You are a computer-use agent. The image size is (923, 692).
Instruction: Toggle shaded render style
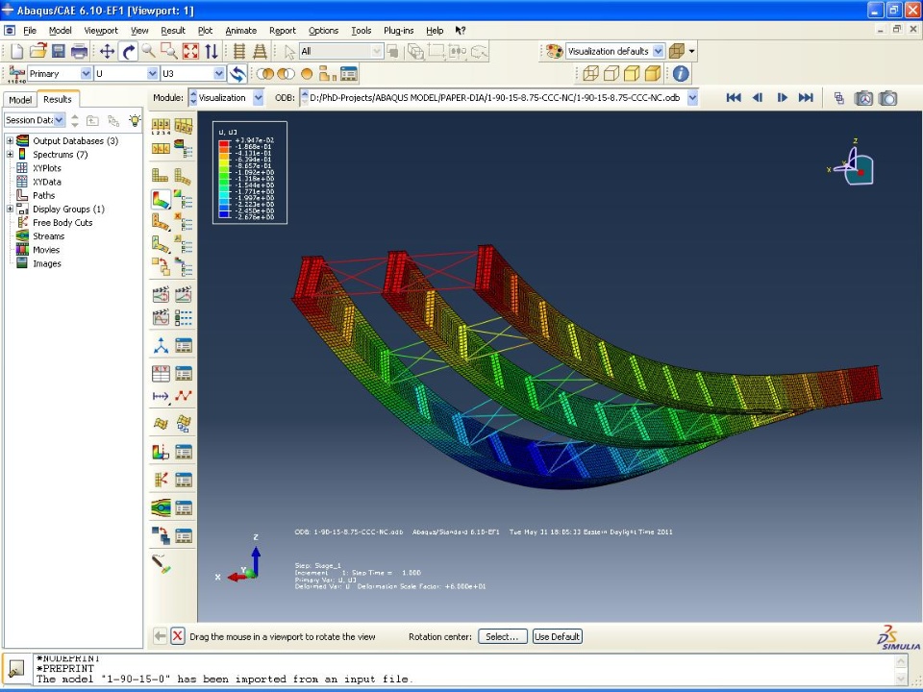tap(653, 74)
